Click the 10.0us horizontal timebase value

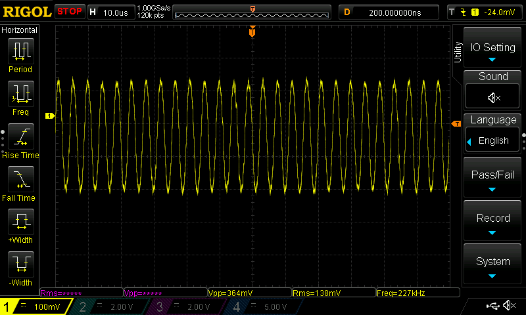click(x=116, y=12)
